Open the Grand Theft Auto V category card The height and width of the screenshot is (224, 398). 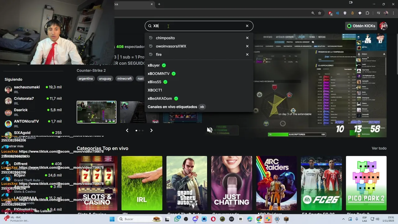coord(187,183)
